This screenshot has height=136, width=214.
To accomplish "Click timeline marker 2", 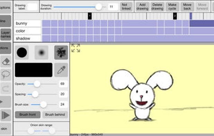I will click(175, 16).
